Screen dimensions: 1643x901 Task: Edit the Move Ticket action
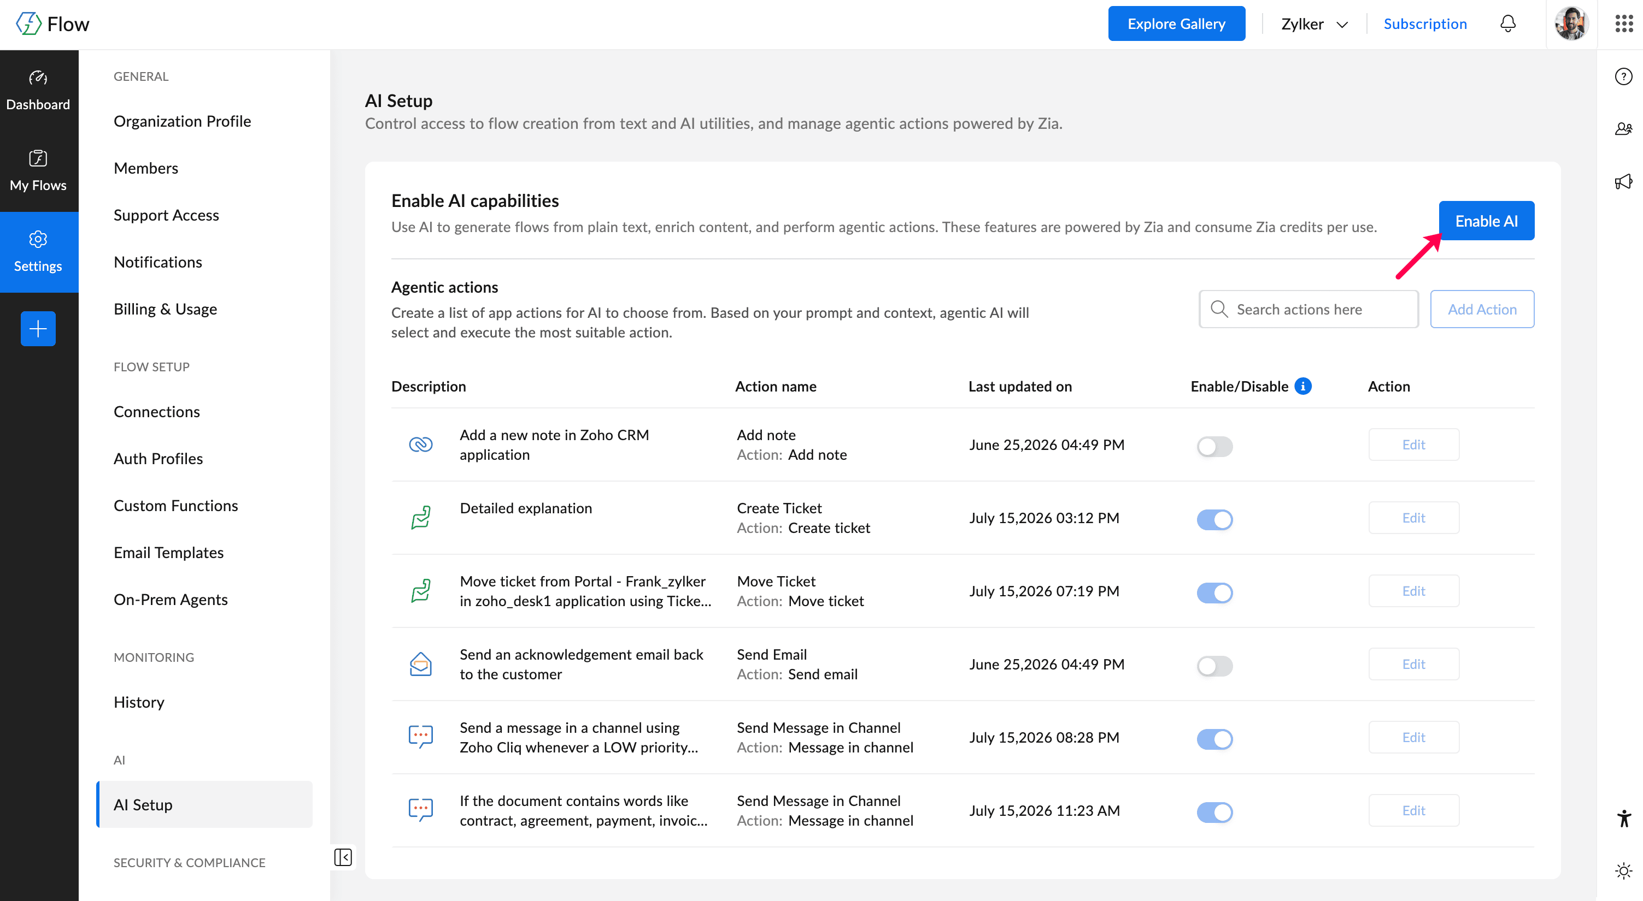tap(1413, 591)
